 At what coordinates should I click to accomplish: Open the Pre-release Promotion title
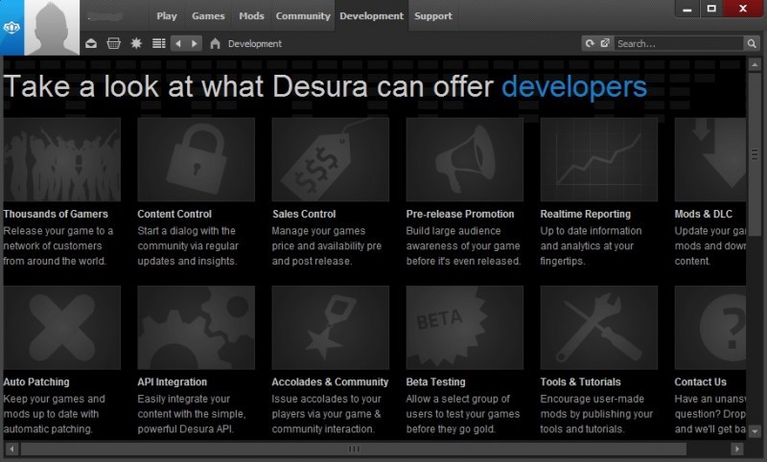460,214
